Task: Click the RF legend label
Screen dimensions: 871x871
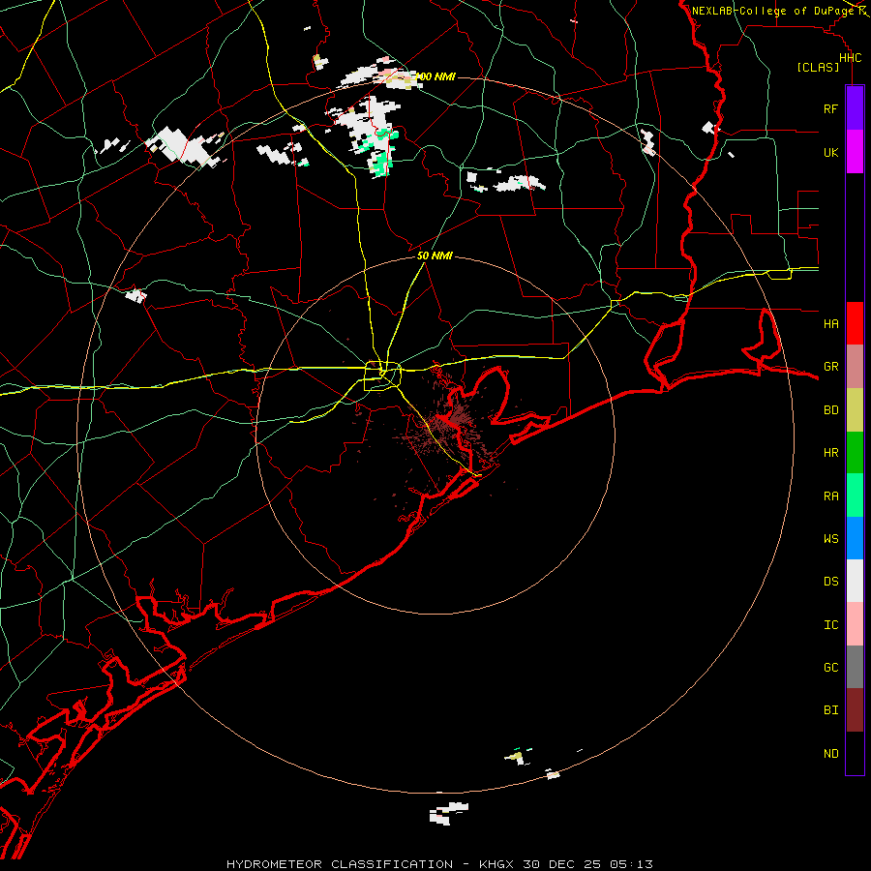Action: (x=830, y=108)
